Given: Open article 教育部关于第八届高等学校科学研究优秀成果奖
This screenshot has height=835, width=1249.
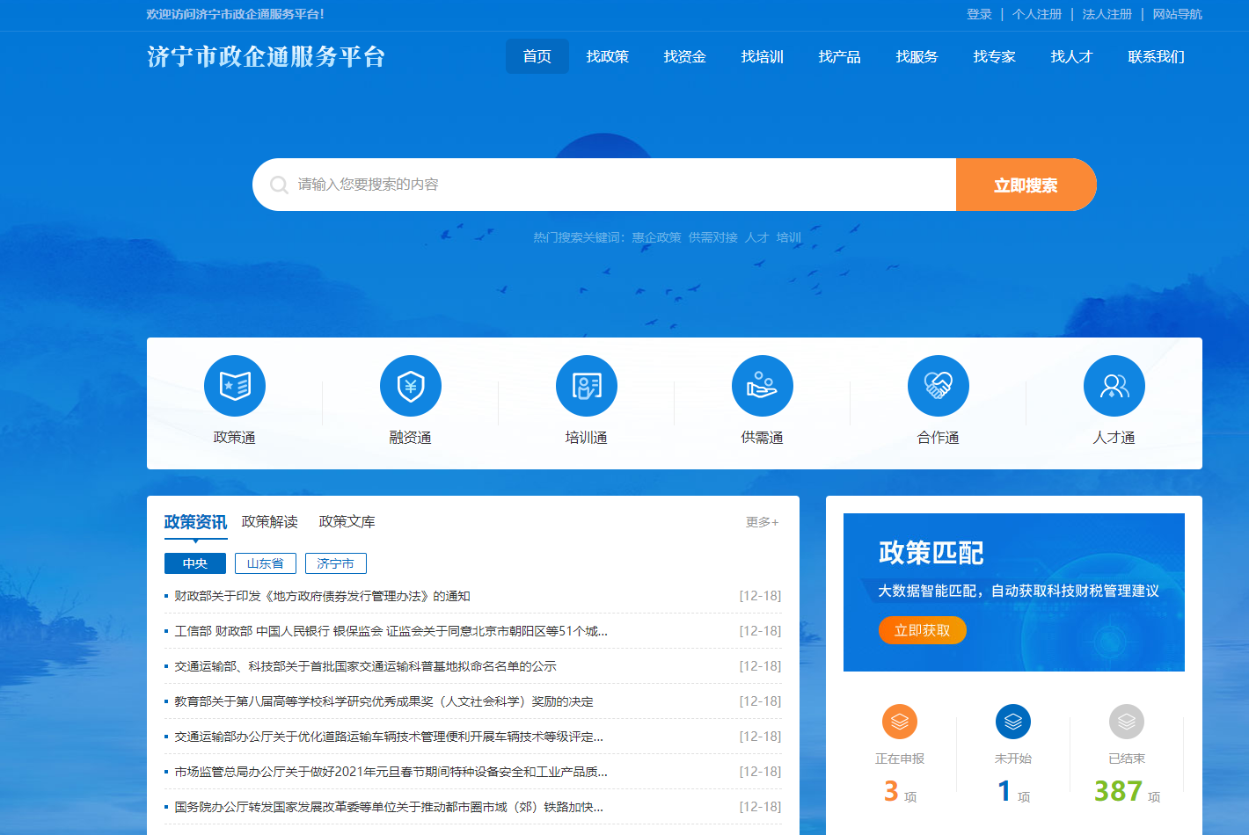Looking at the screenshot, I should (x=384, y=701).
